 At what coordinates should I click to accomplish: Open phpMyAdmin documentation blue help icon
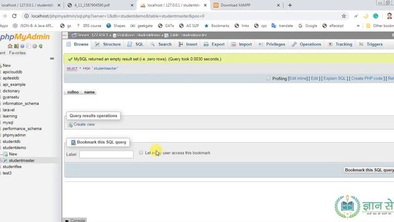pos(22,46)
